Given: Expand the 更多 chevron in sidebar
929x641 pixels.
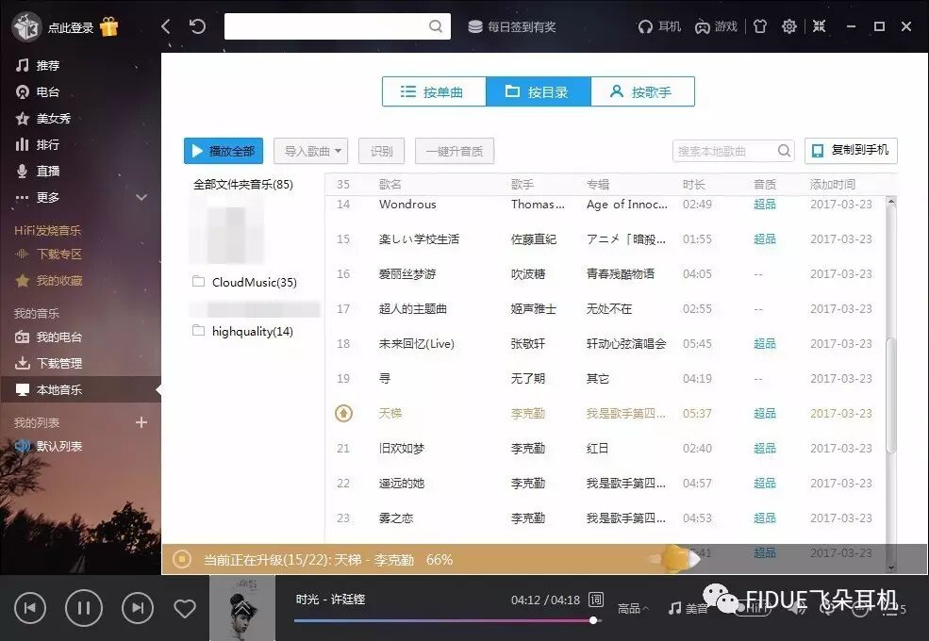Looking at the screenshot, I should tap(141, 197).
